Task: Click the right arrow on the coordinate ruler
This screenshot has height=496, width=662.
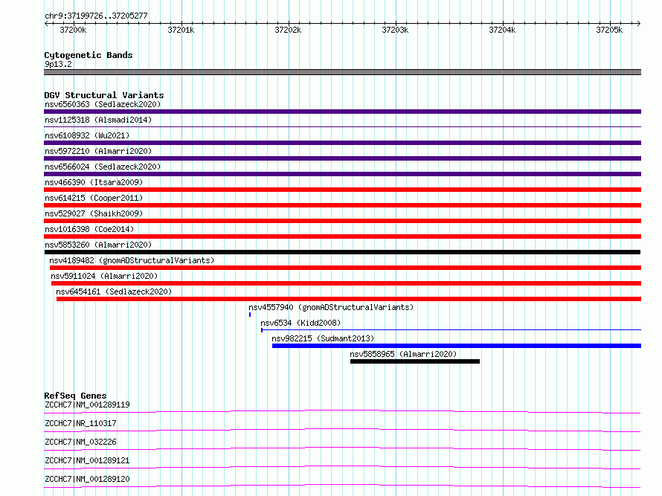Action: tap(638, 23)
